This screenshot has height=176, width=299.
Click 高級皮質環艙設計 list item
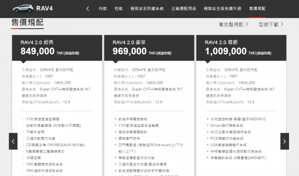pyautogui.click(x=133, y=132)
